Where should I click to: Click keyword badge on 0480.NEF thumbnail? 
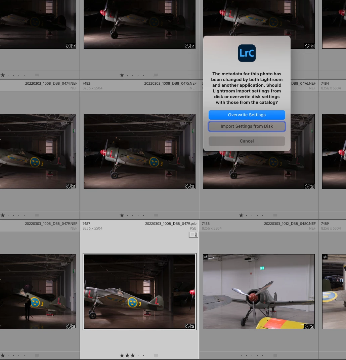coord(307,326)
